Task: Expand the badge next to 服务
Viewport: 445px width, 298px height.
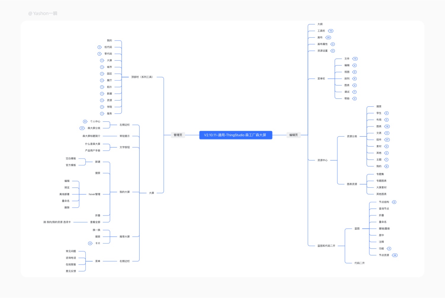Action: pyautogui.click(x=102, y=114)
